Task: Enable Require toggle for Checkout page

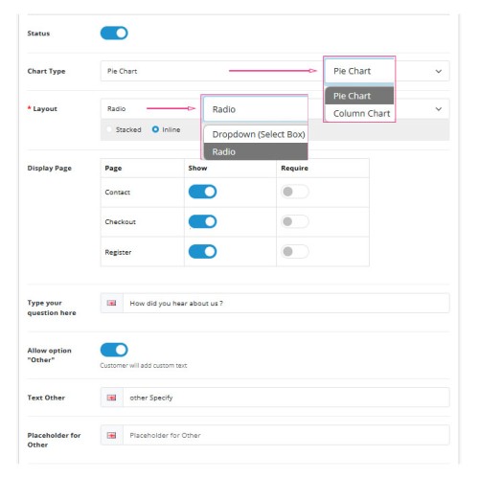Action: click(x=295, y=221)
